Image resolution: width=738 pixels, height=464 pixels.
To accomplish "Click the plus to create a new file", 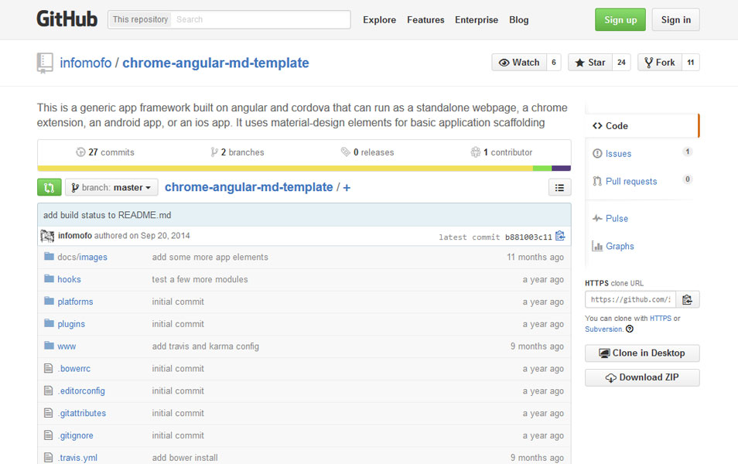I will (347, 188).
